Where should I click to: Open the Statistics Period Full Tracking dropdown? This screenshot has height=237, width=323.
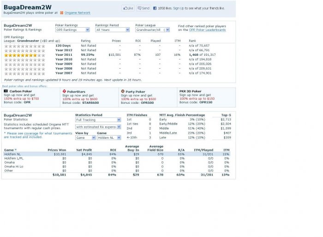pos(98,120)
